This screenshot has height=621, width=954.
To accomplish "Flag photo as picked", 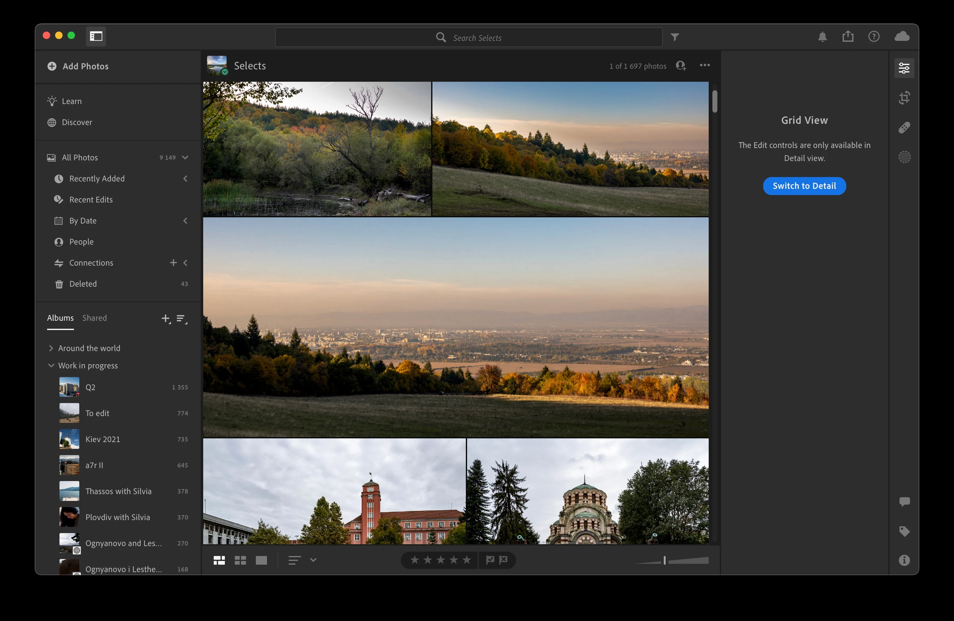I will [x=490, y=560].
